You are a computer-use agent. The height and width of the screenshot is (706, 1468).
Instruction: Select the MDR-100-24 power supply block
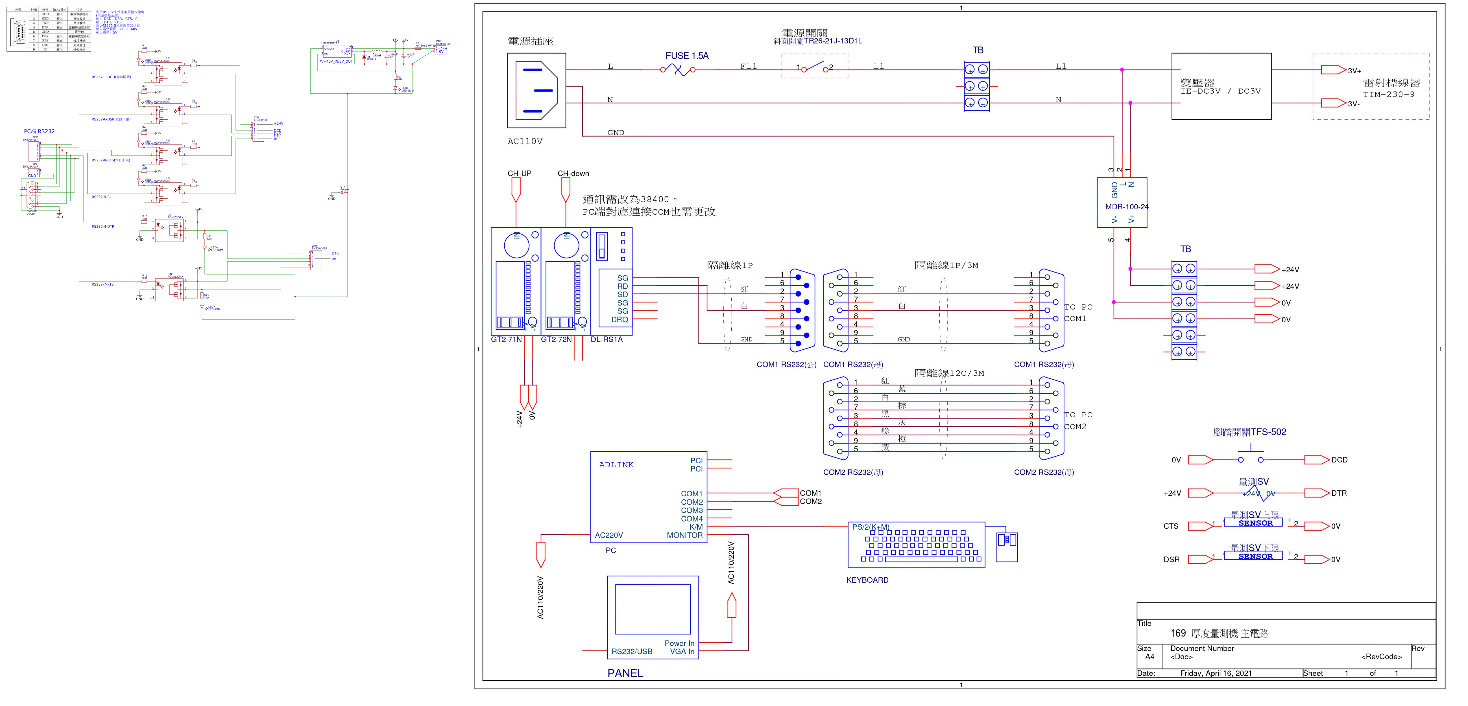coord(1122,203)
